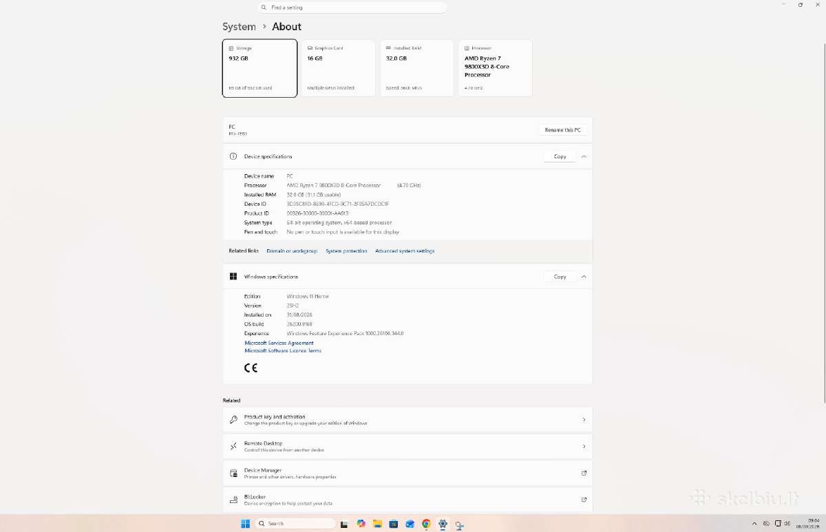Click the Device specifications info icon
Viewport: 826px width, 532px height.
233,156
